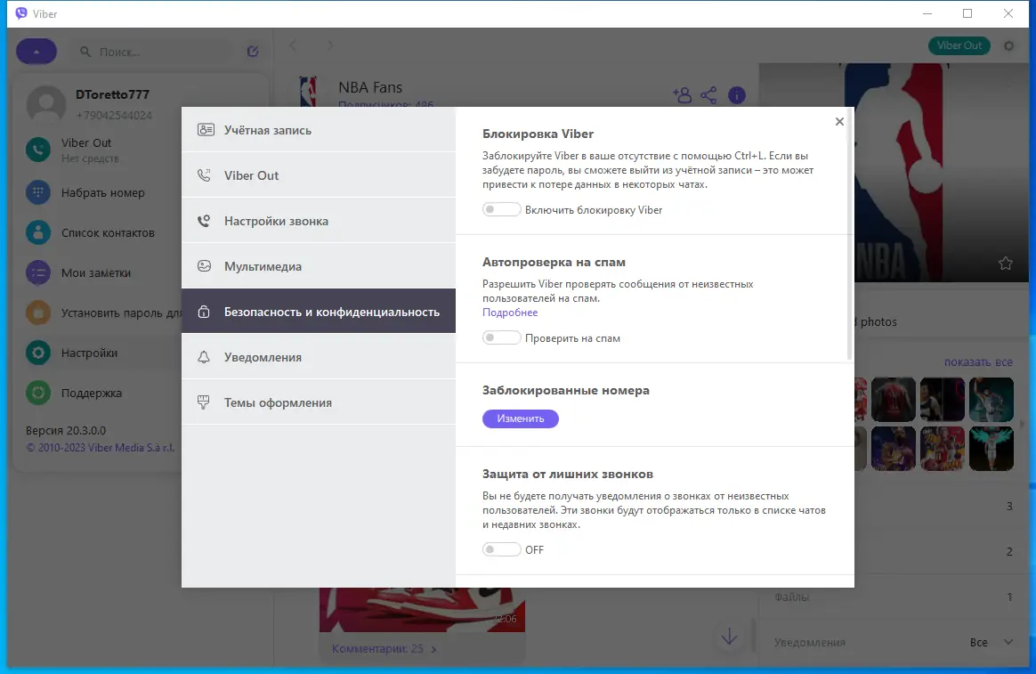Turn on Проверить на спам switch

click(x=501, y=337)
